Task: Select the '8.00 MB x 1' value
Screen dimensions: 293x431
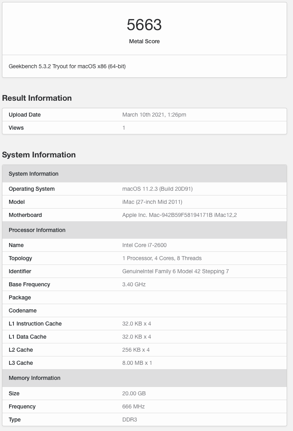Action: tap(137, 363)
